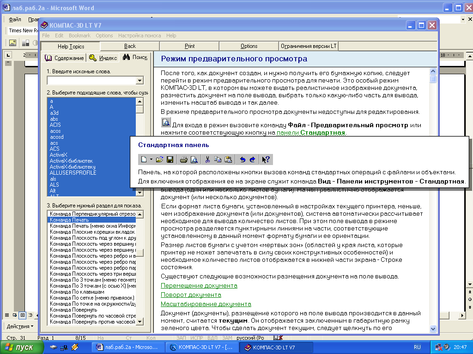This screenshot has width=473, height=354.
Task: Click the help content scrollbar down arrow
Action: coord(433,329)
